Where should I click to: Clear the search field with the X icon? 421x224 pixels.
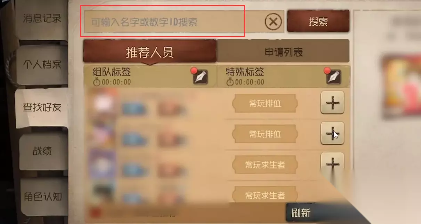click(x=273, y=22)
